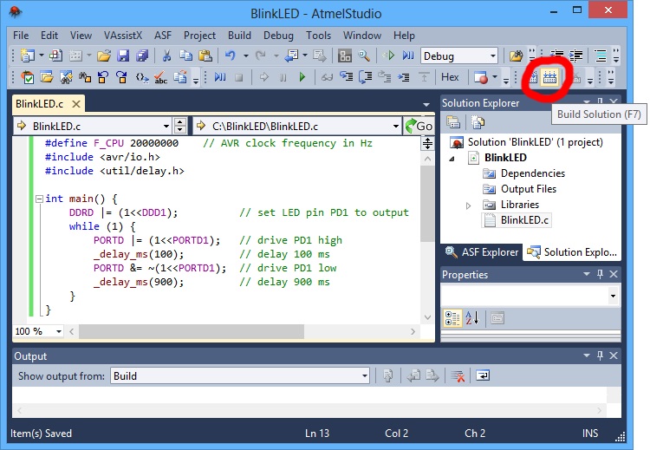Click the Build Solution toolbar icon

[x=549, y=78]
